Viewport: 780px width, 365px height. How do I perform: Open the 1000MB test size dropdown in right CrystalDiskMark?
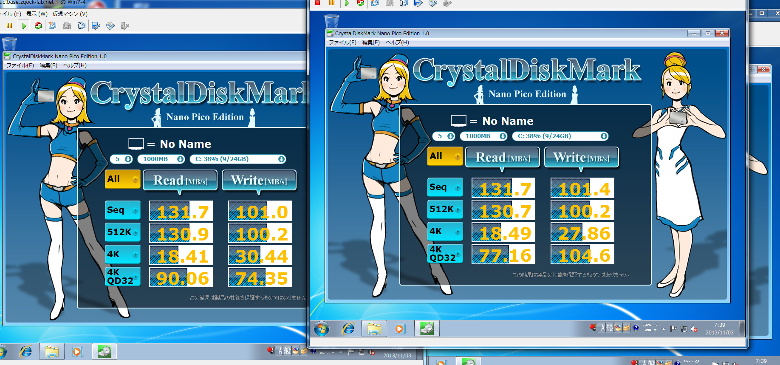484,136
